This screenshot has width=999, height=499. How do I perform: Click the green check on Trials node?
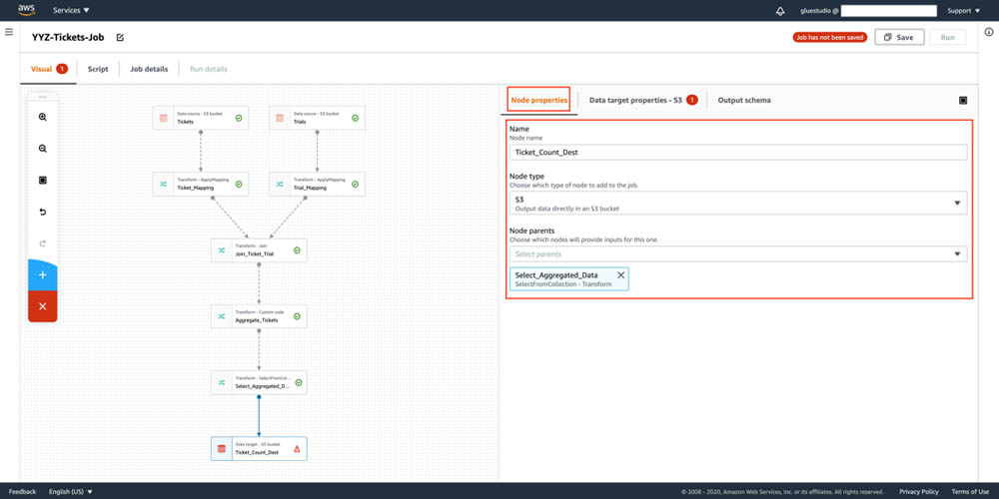pyautogui.click(x=355, y=118)
